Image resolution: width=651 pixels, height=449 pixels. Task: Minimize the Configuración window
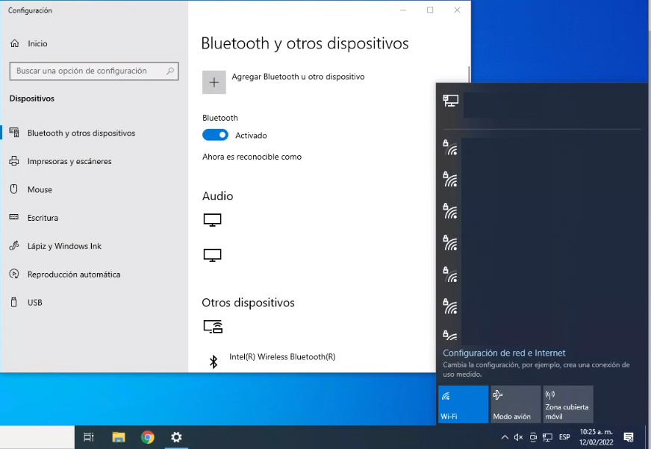click(403, 10)
